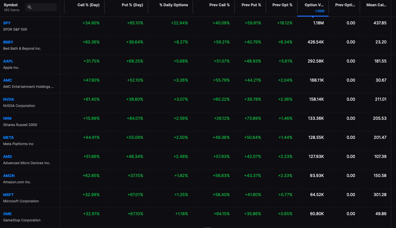Open the Option Volume >500 filter
Image resolution: width=396 pixels, height=228 pixels.
pyautogui.click(x=320, y=11)
